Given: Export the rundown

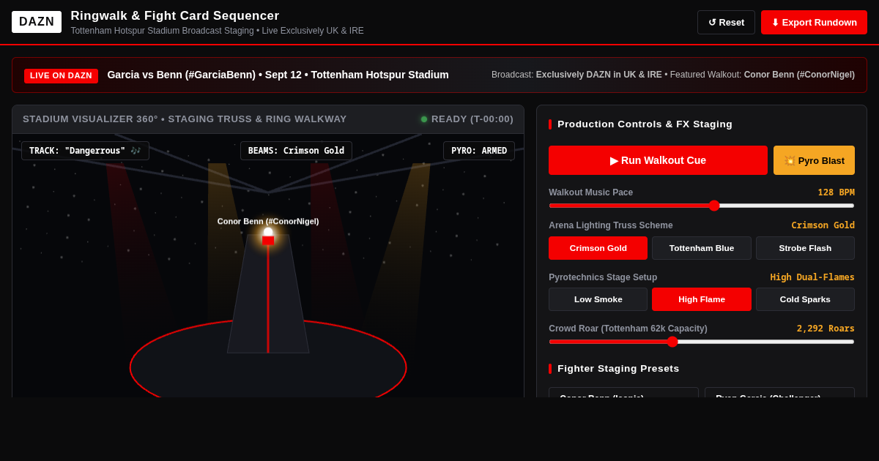Looking at the screenshot, I should (x=814, y=22).
